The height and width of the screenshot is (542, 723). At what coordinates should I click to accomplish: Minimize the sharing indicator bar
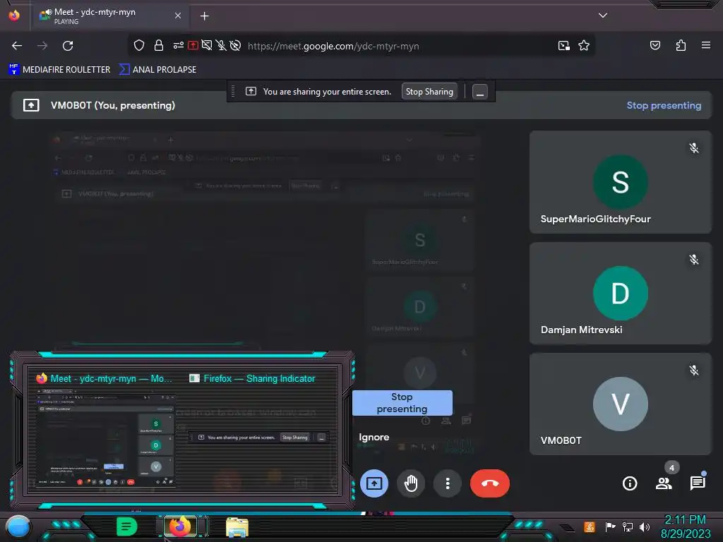(x=479, y=92)
